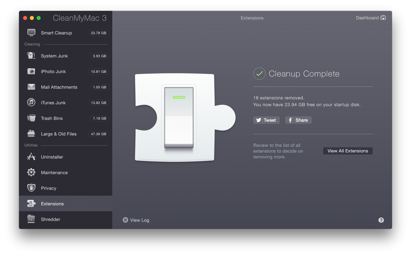Screen dimensions: 411x256
Task: Click the 7.18 GB size badge
Action: [99, 118]
